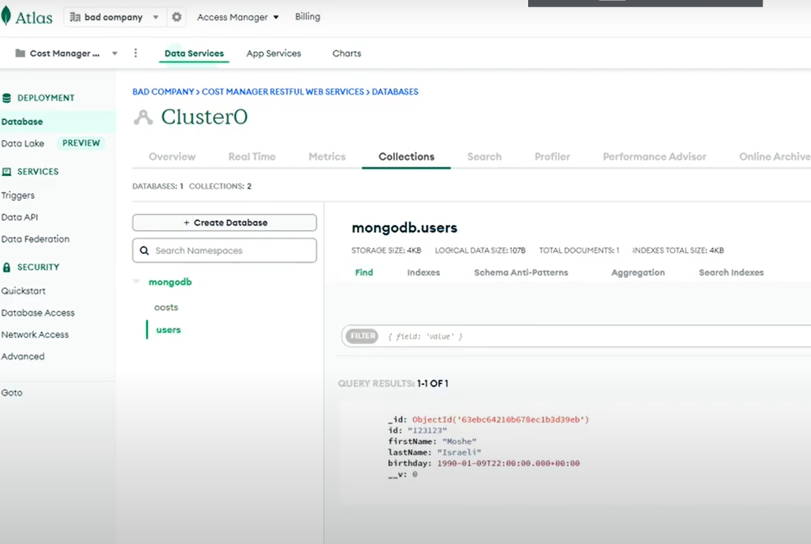The width and height of the screenshot is (811, 544).
Task: Switch to the Aggregation tab
Action: pos(637,272)
